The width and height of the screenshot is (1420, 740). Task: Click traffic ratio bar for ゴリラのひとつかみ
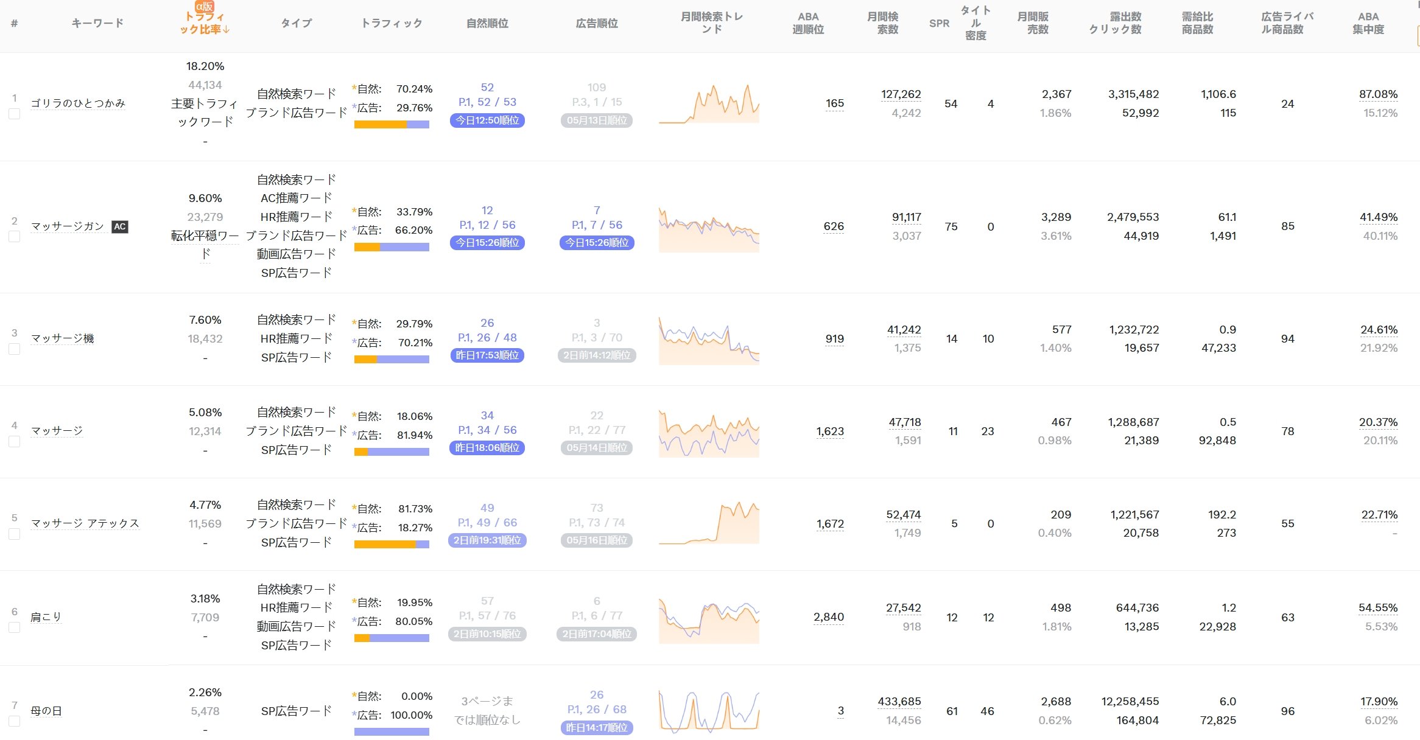[x=392, y=125]
